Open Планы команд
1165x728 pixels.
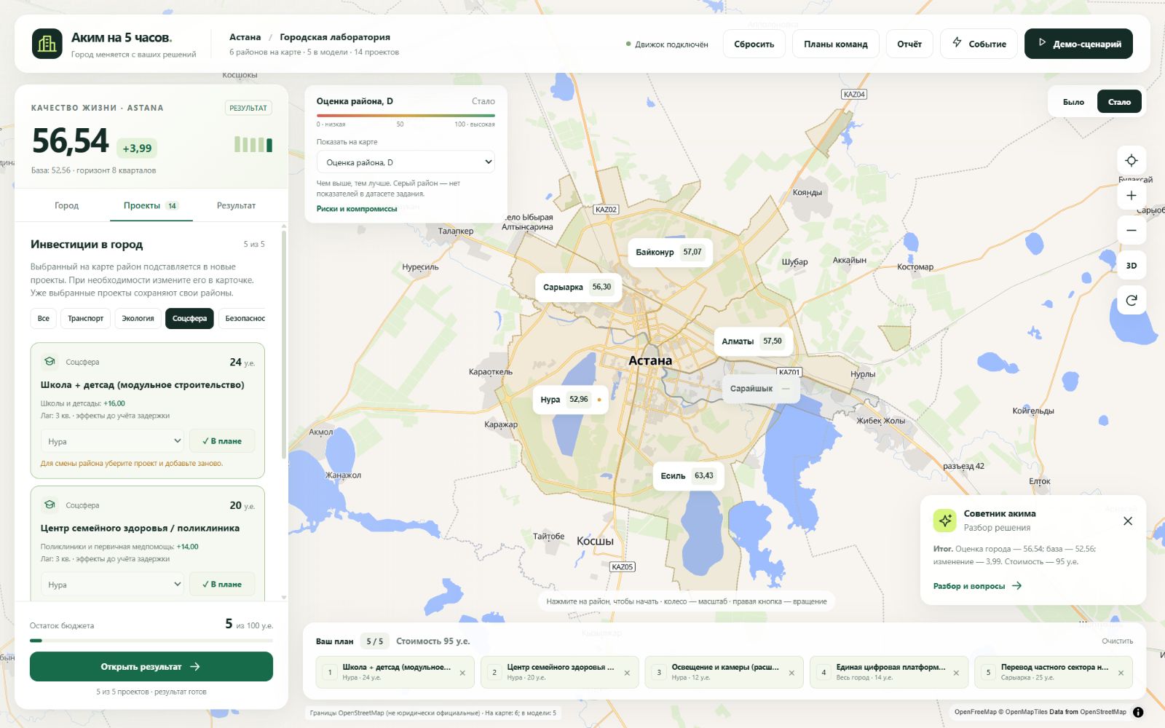(x=835, y=44)
